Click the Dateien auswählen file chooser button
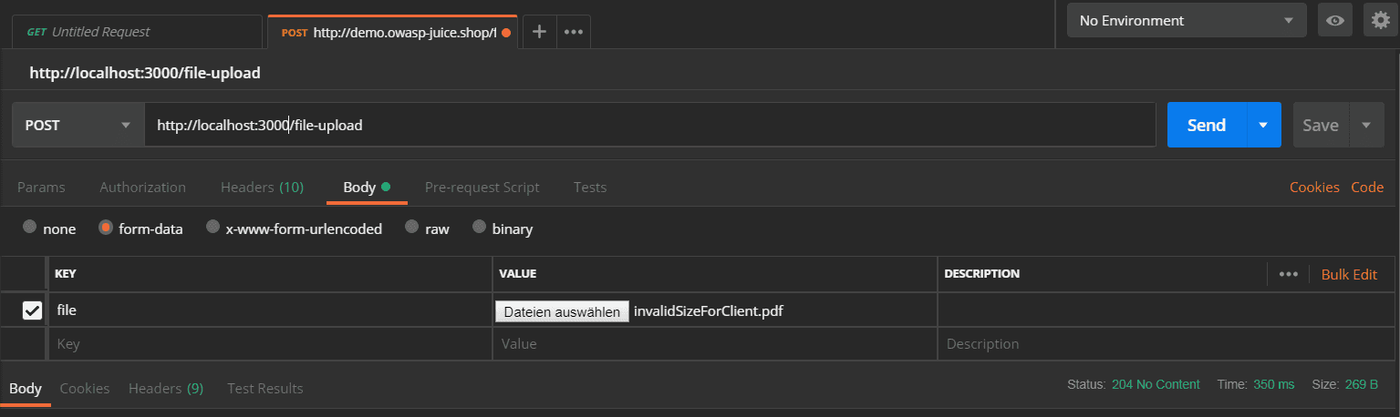This screenshot has height=417, width=1400. click(x=562, y=311)
